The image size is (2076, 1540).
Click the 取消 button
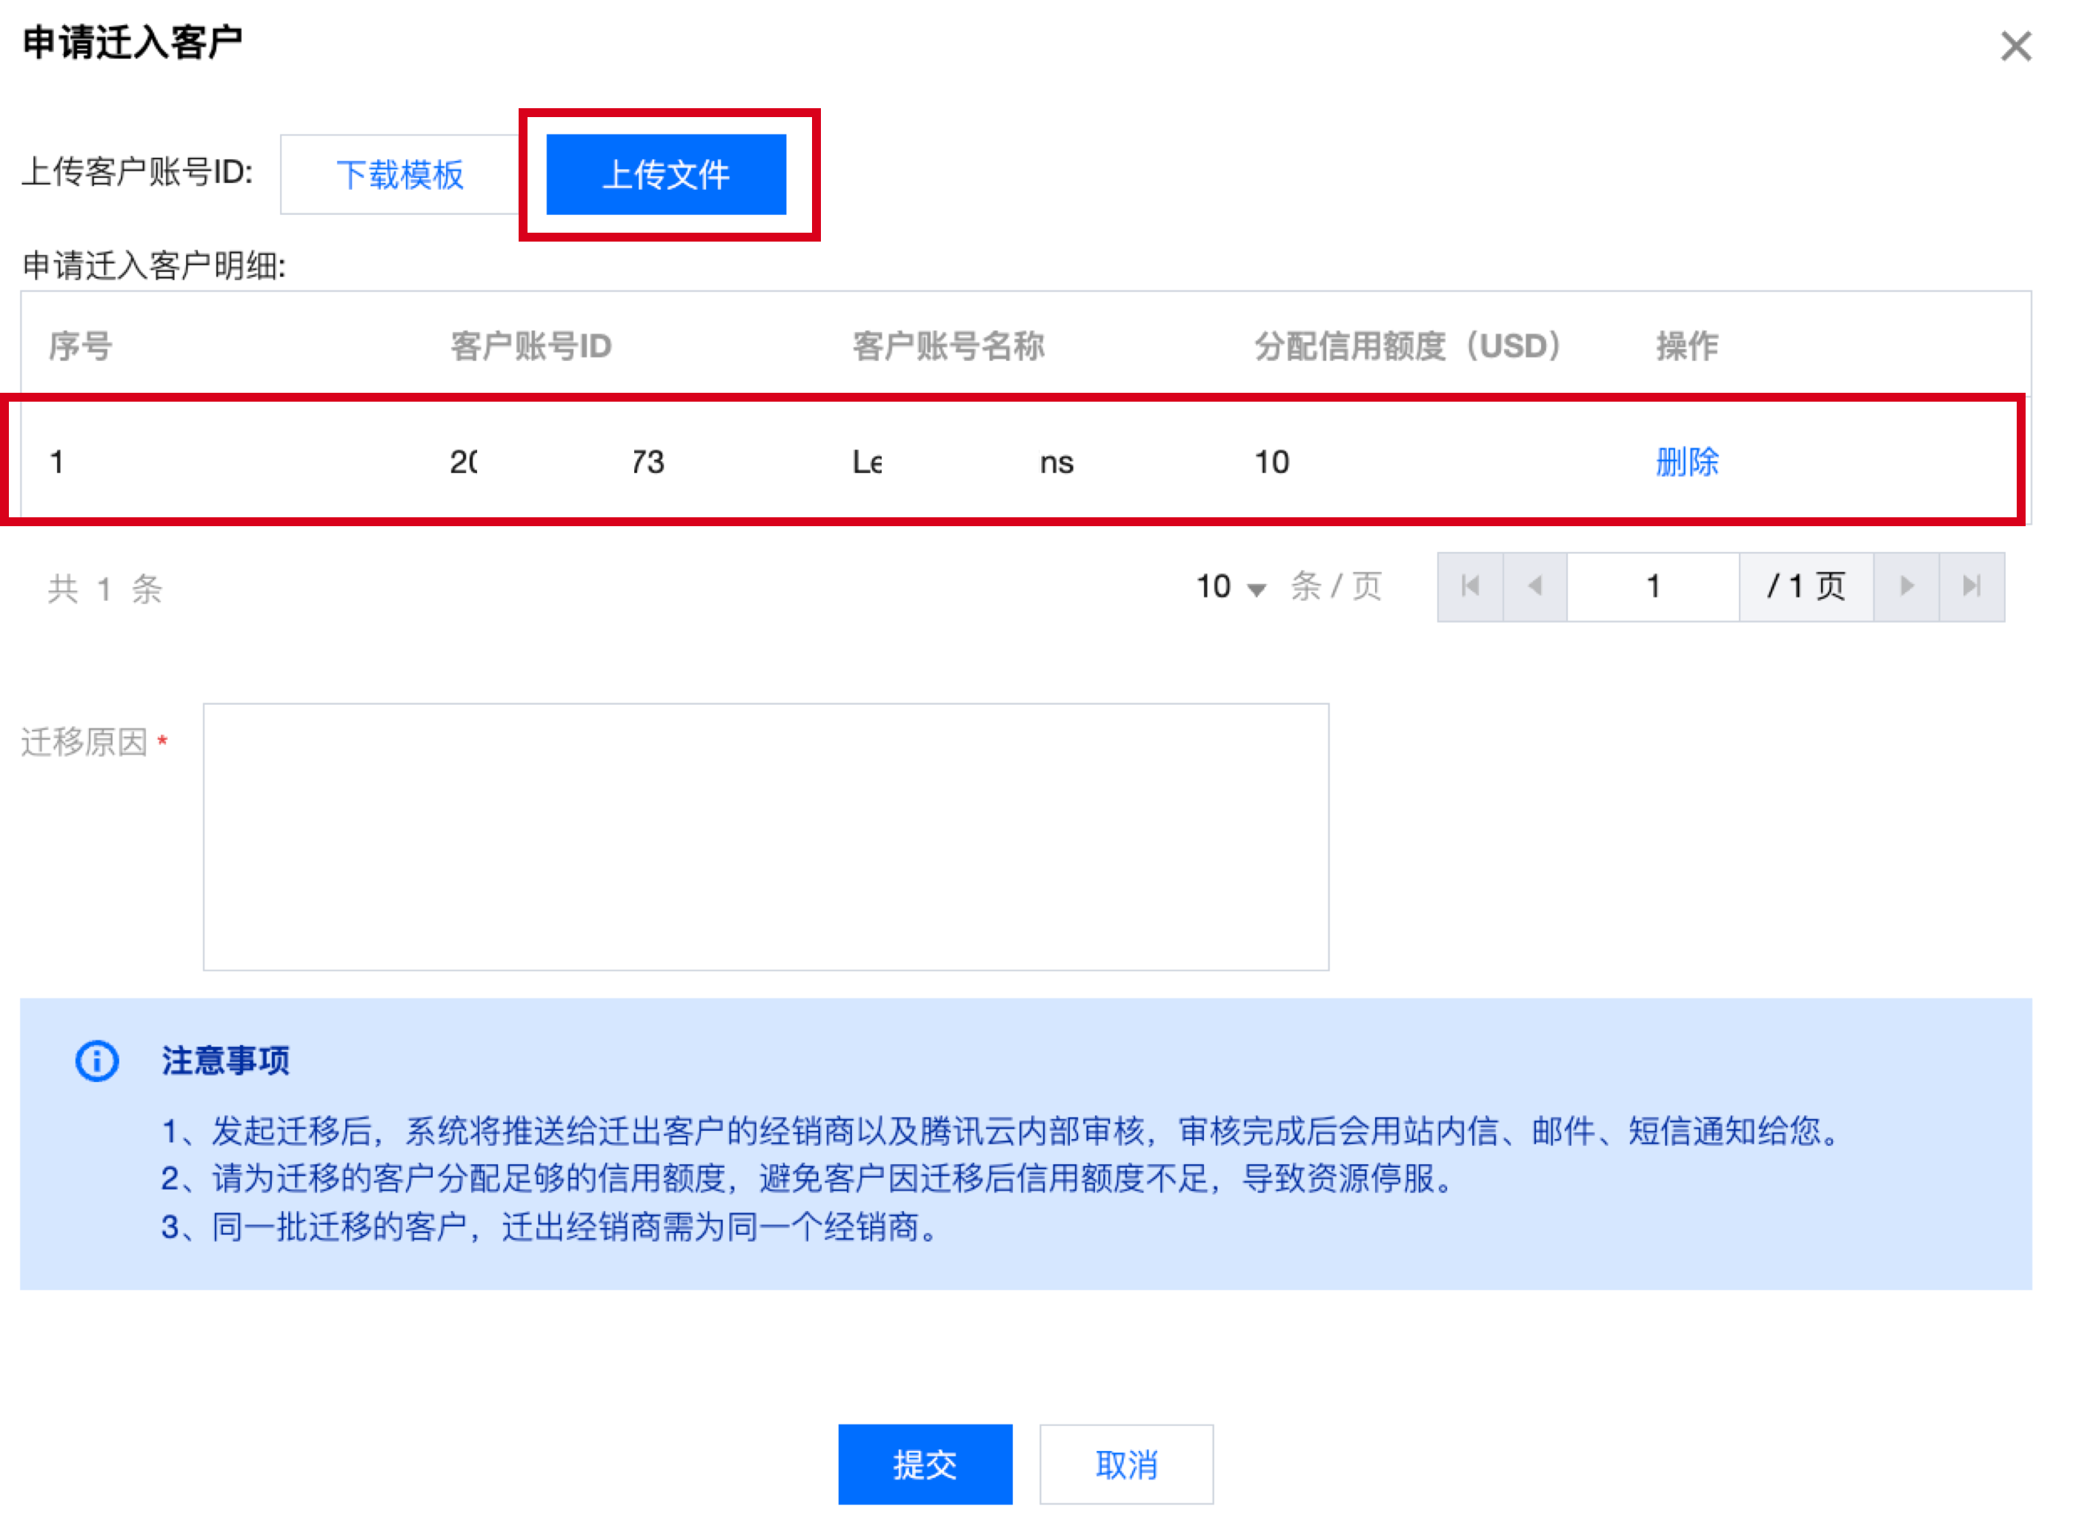1125,1464
